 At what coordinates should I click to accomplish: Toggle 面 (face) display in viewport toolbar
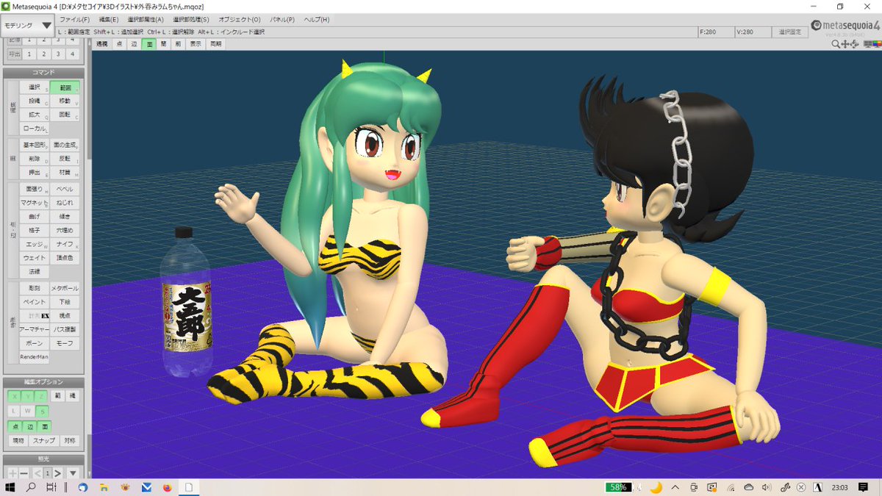click(149, 44)
